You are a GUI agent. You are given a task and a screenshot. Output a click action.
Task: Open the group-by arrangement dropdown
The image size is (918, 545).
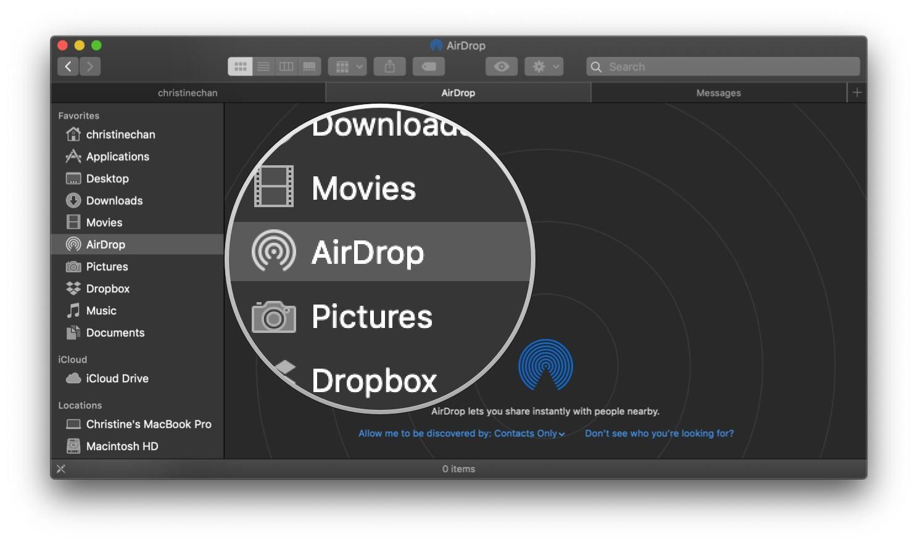click(x=348, y=67)
